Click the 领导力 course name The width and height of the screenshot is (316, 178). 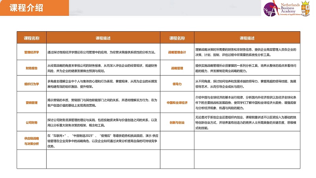pos(177,84)
